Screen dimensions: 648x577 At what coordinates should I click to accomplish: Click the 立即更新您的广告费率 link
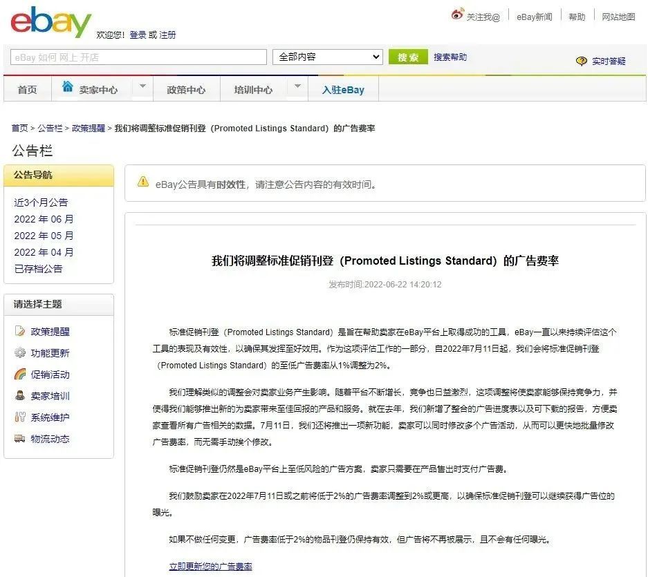coord(210,566)
